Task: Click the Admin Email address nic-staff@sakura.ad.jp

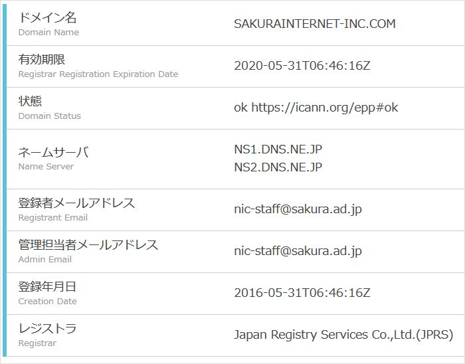Action: pos(298,251)
